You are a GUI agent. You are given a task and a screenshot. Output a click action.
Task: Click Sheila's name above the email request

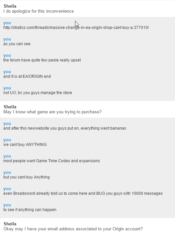(10, 224)
